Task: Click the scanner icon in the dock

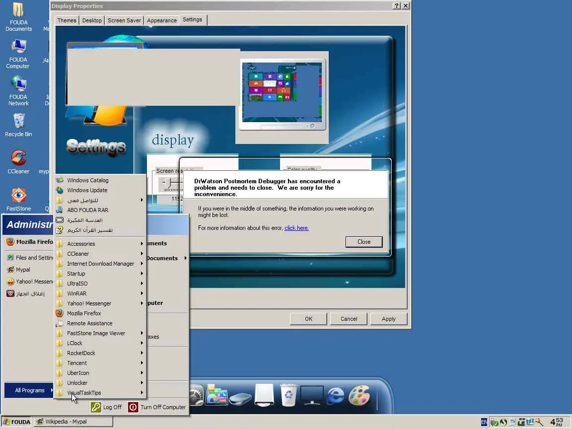Action: [240, 398]
